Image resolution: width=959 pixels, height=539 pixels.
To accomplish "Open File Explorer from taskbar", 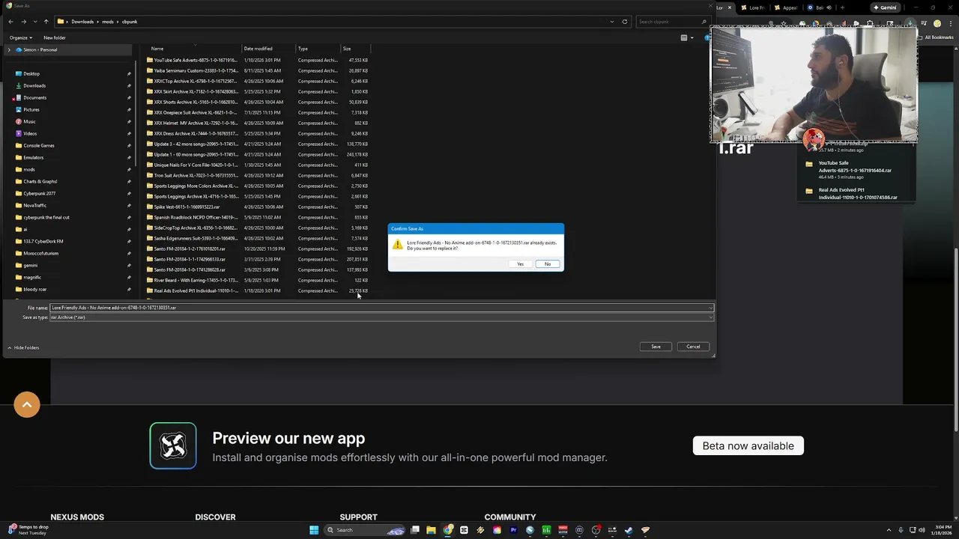I will click(431, 530).
